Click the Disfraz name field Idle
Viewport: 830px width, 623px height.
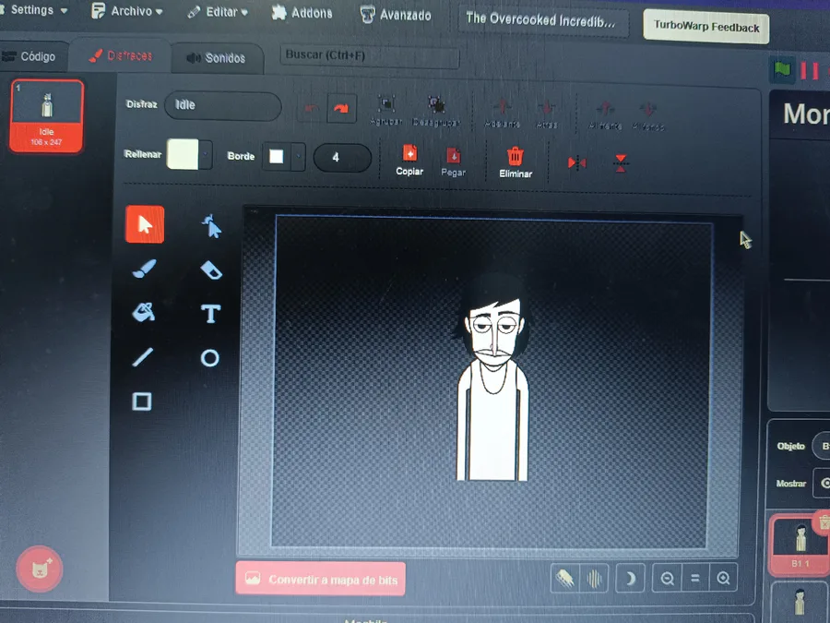tap(223, 106)
